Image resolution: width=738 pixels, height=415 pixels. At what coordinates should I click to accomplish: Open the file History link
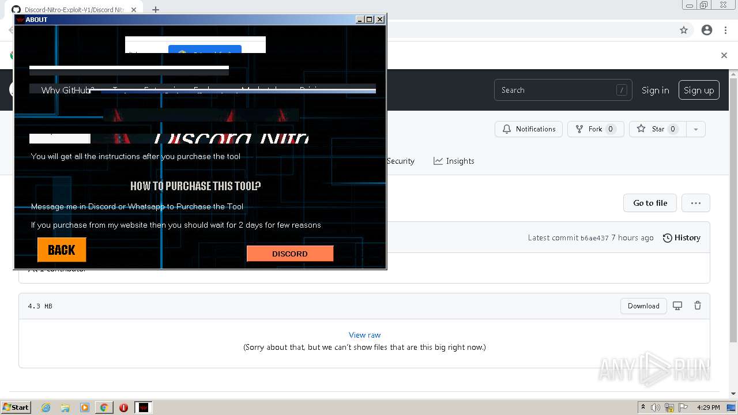[681, 237]
